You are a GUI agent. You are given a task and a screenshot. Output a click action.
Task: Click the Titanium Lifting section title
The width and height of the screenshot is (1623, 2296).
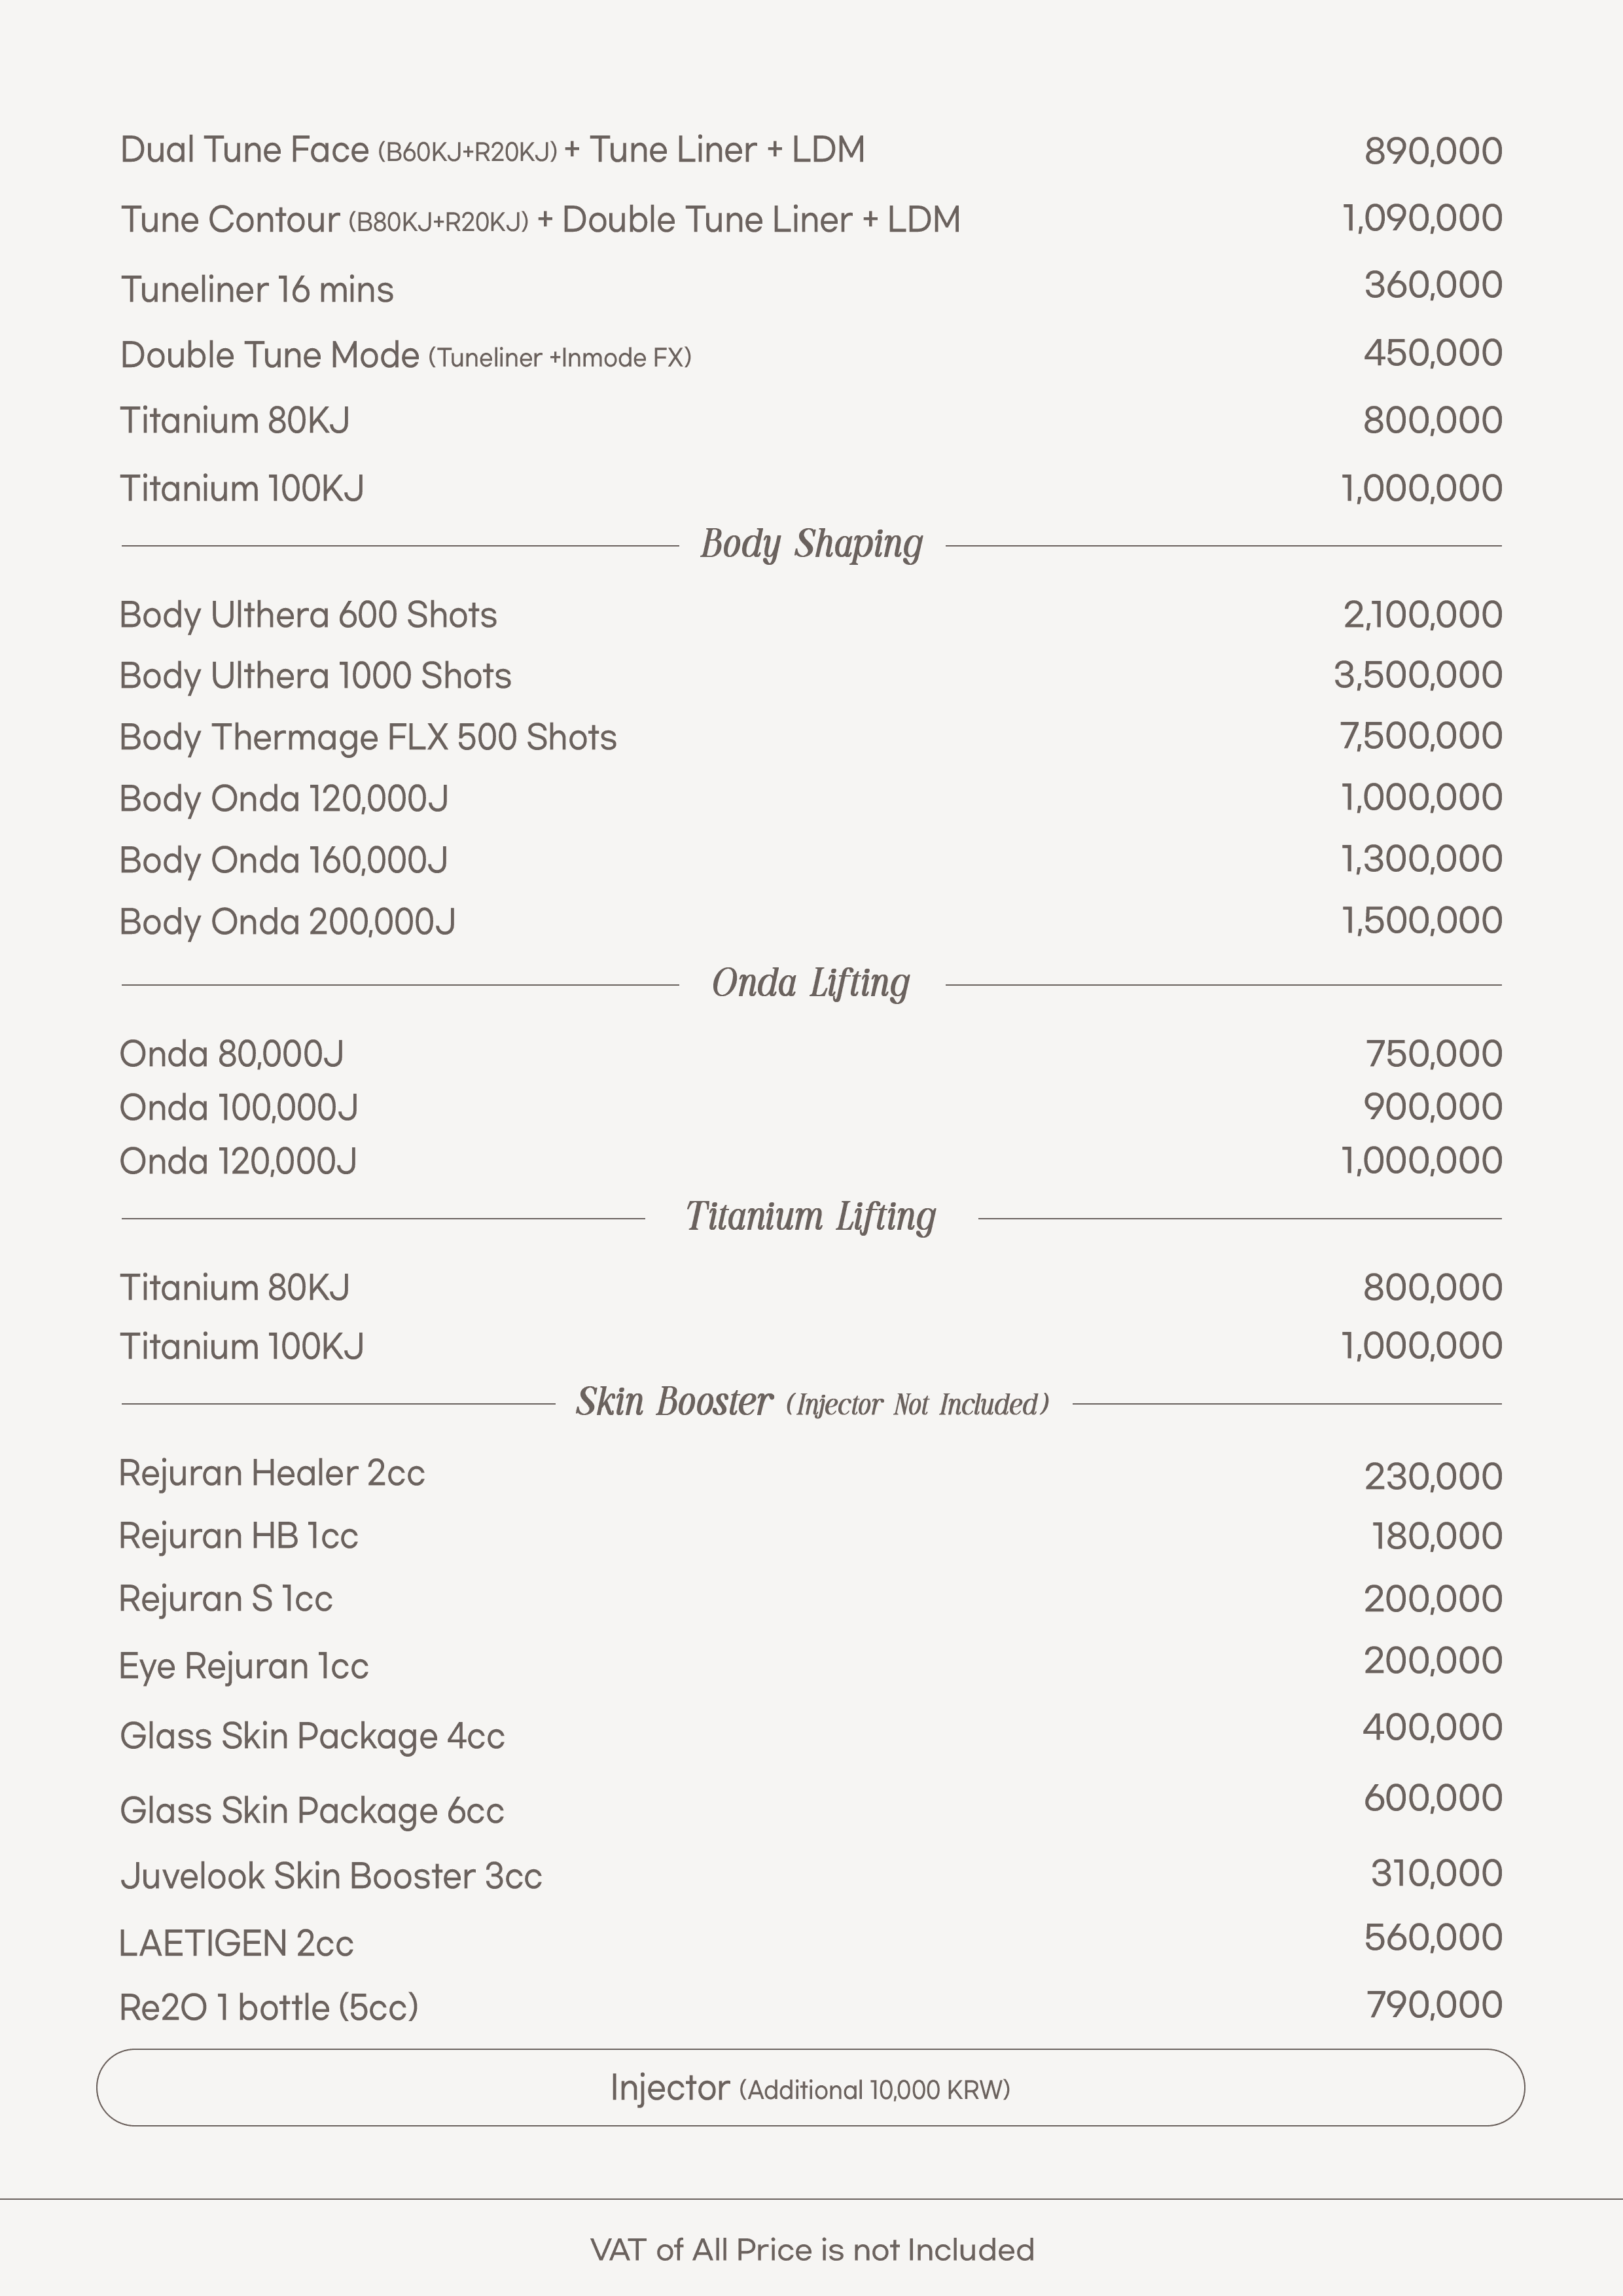(811, 1218)
